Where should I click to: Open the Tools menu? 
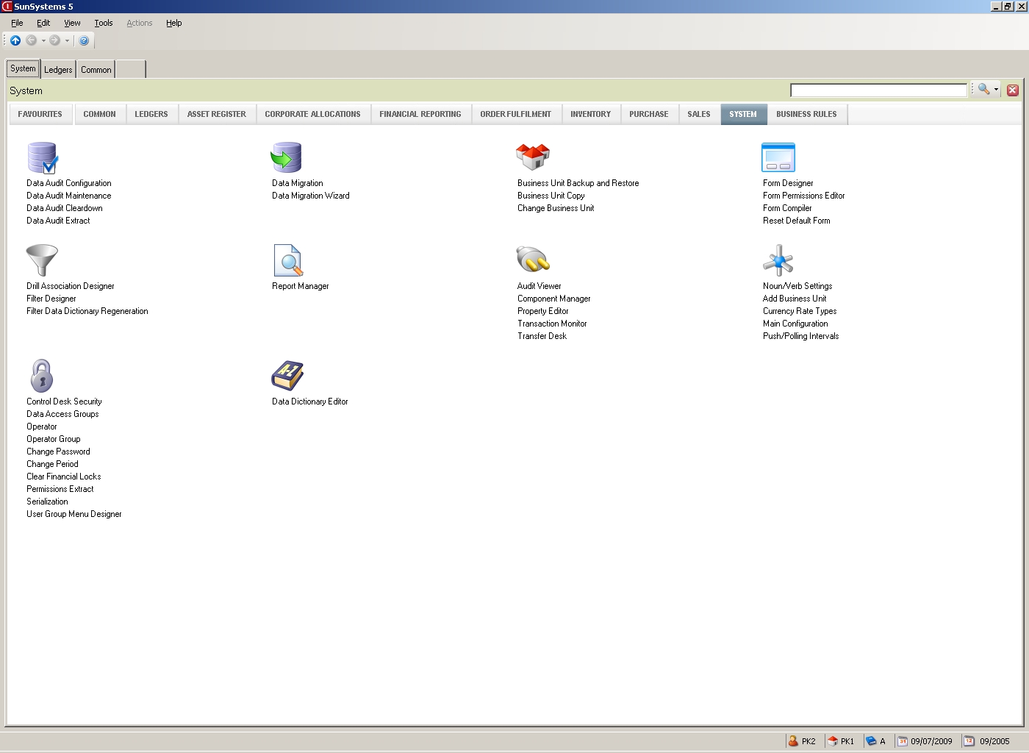[104, 23]
